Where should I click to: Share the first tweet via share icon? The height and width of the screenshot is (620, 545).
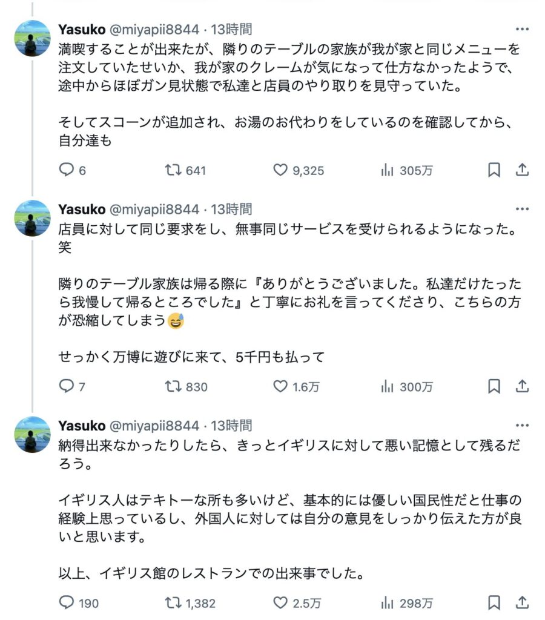pyautogui.click(x=522, y=171)
